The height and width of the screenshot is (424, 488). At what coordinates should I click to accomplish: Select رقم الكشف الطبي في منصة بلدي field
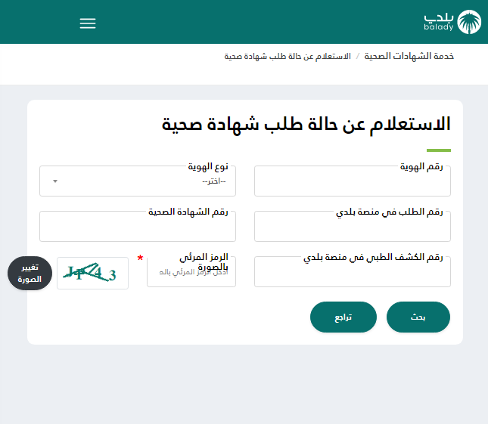pyautogui.click(x=352, y=273)
